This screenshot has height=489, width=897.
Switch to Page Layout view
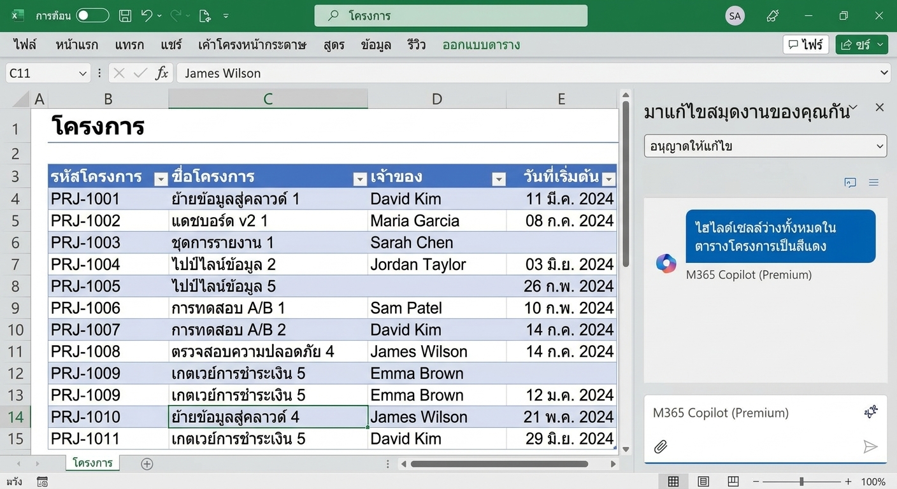coord(703,481)
